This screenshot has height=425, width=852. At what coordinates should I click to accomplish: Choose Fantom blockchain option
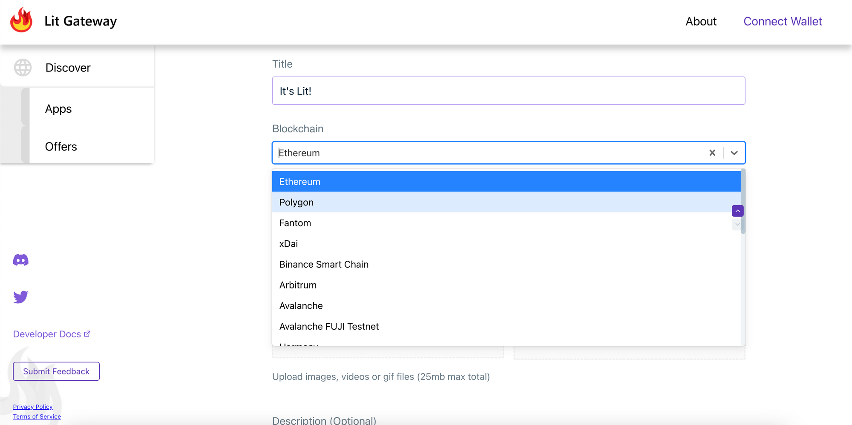click(506, 223)
